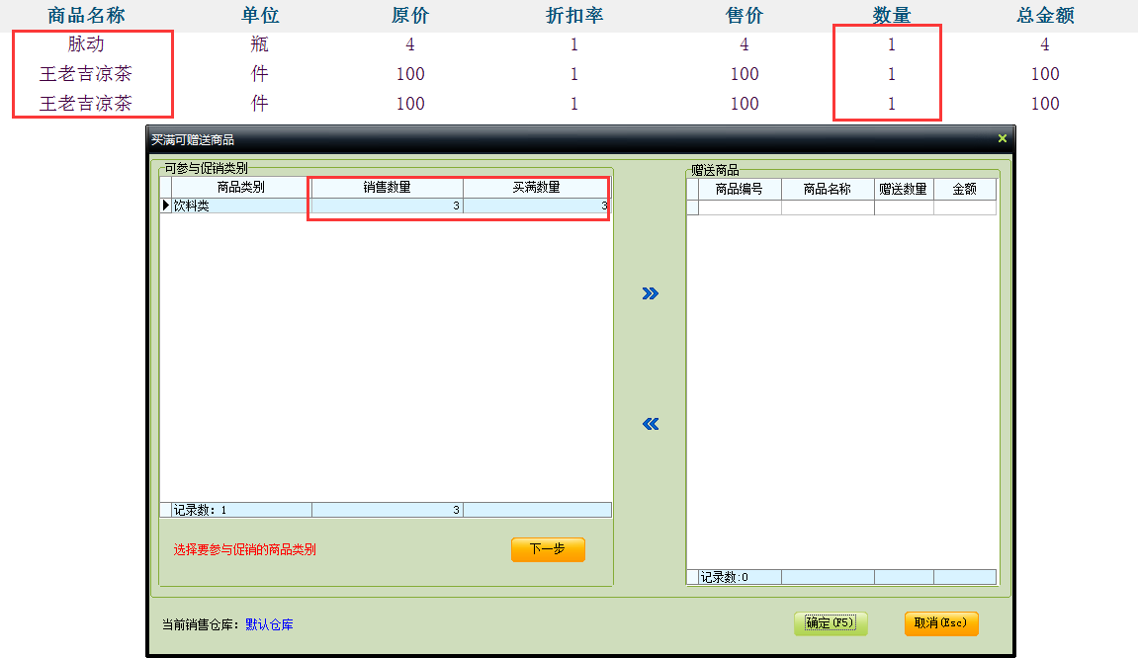
Task: Click the 总金额 header in sales list
Action: [x=1045, y=15]
